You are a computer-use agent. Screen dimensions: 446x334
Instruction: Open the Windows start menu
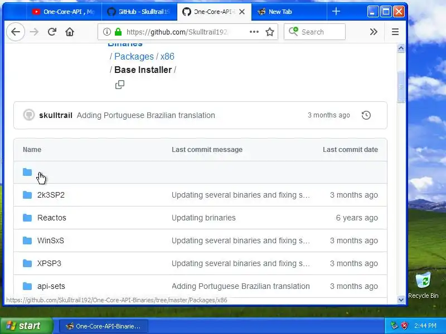(x=26, y=326)
